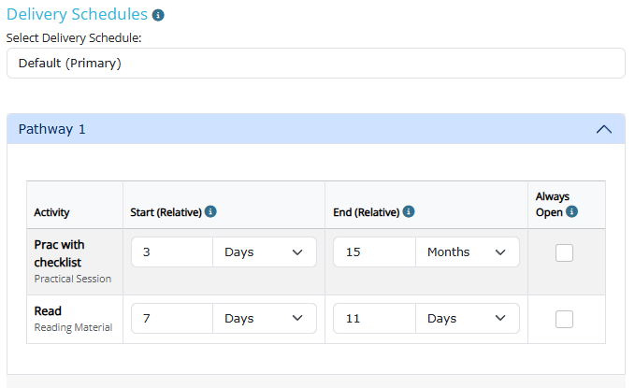Collapse Pathway 1 using the chevron arrow
This screenshot has height=388, width=635.
point(604,130)
